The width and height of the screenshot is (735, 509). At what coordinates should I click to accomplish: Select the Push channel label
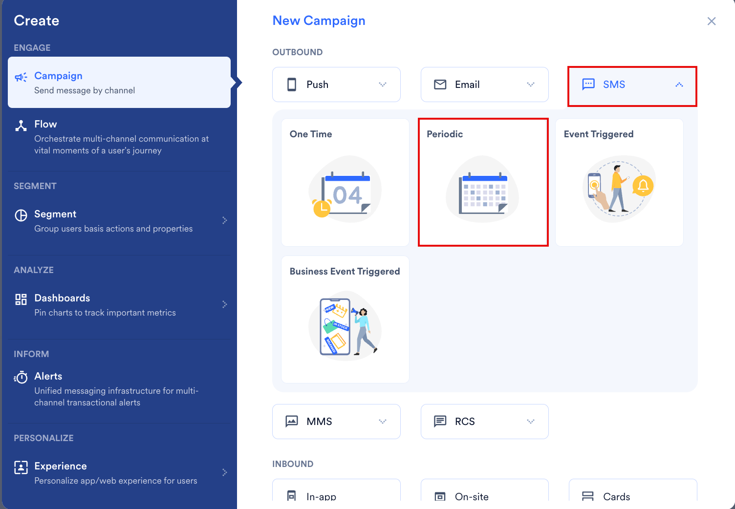317,85
